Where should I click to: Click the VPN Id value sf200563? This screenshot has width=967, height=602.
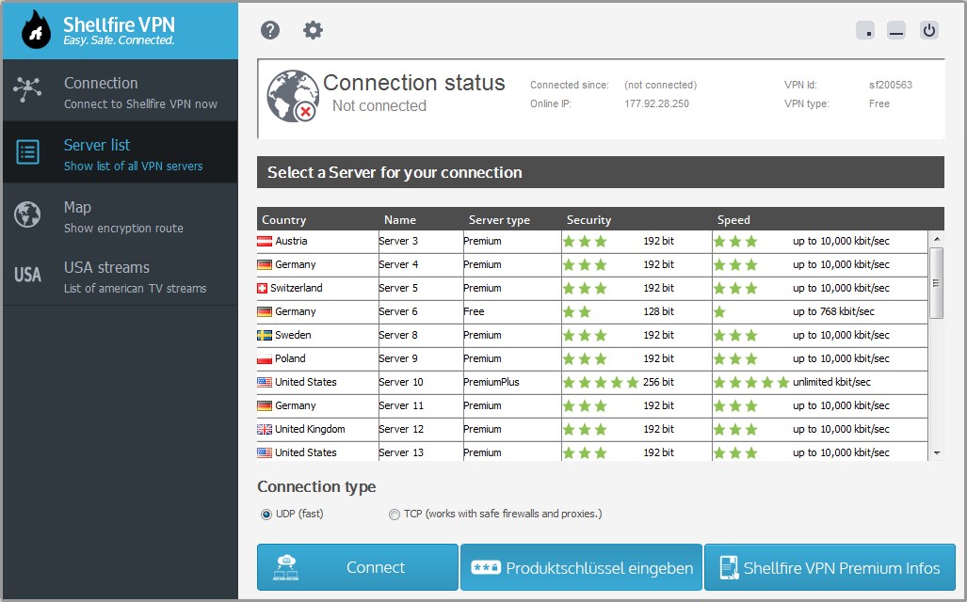tap(891, 85)
